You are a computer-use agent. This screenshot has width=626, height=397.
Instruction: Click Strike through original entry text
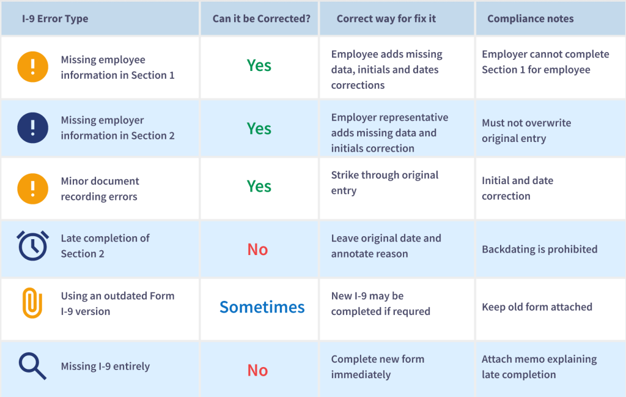coord(385,183)
